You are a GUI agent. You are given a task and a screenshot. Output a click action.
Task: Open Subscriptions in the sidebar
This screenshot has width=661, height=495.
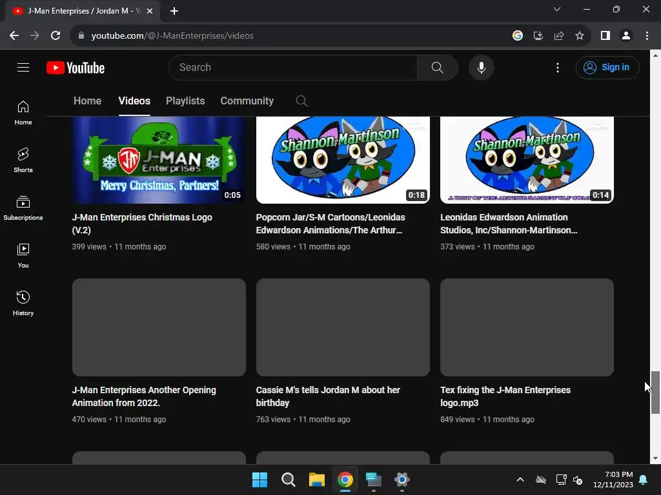(x=23, y=208)
